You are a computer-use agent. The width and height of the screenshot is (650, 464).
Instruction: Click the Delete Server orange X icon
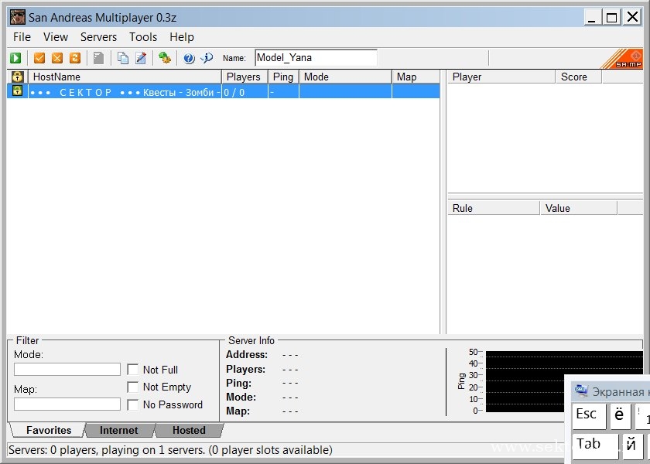[x=57, y=58]
